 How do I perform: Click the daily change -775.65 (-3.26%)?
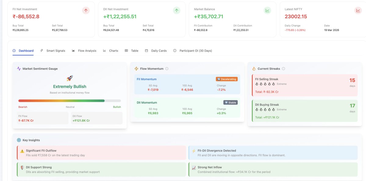(x=295, y=30)
